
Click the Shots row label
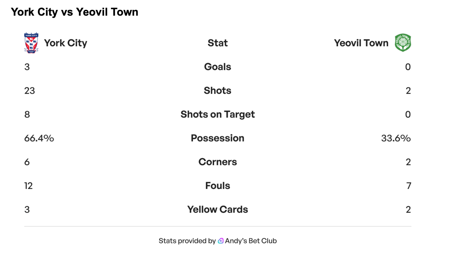tap(217, 91)
